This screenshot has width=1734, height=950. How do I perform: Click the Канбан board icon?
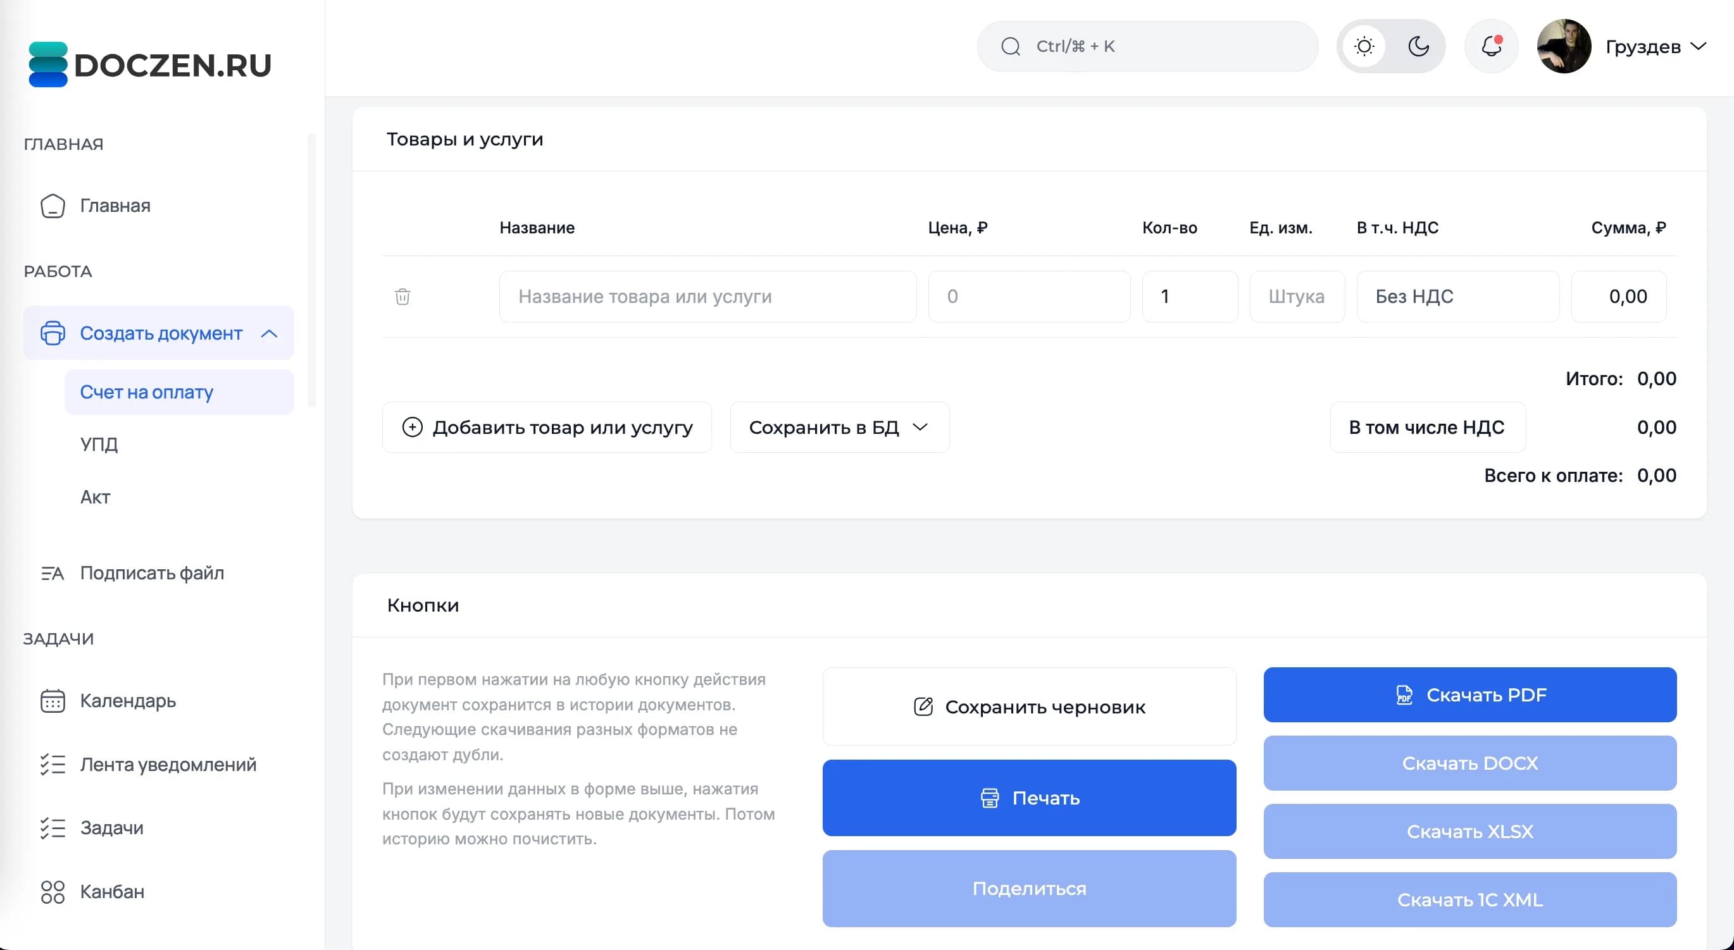pos(53,891)
